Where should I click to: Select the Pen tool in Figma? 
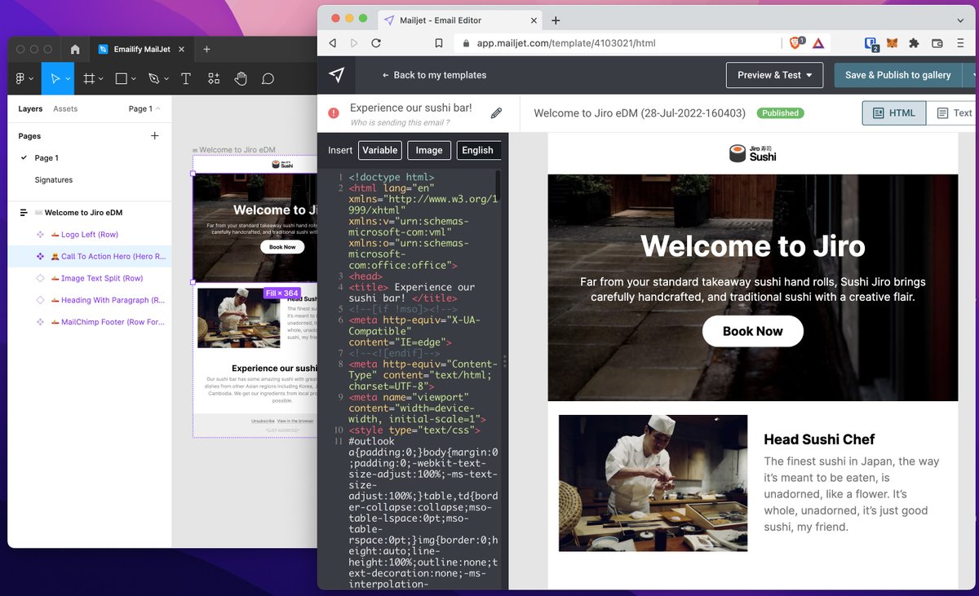(x=153, y=78)
